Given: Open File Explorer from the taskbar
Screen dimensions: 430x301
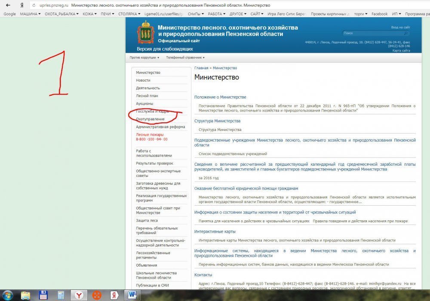Looking at the screenshot, I should click(25, 295).
